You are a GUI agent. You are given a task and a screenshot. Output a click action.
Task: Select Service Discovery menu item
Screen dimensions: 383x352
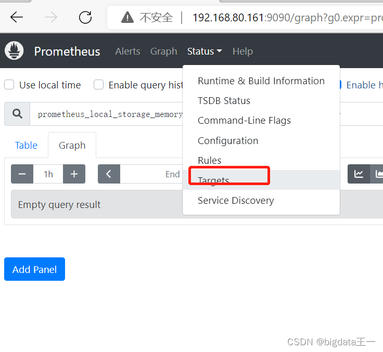click(261, 200)
